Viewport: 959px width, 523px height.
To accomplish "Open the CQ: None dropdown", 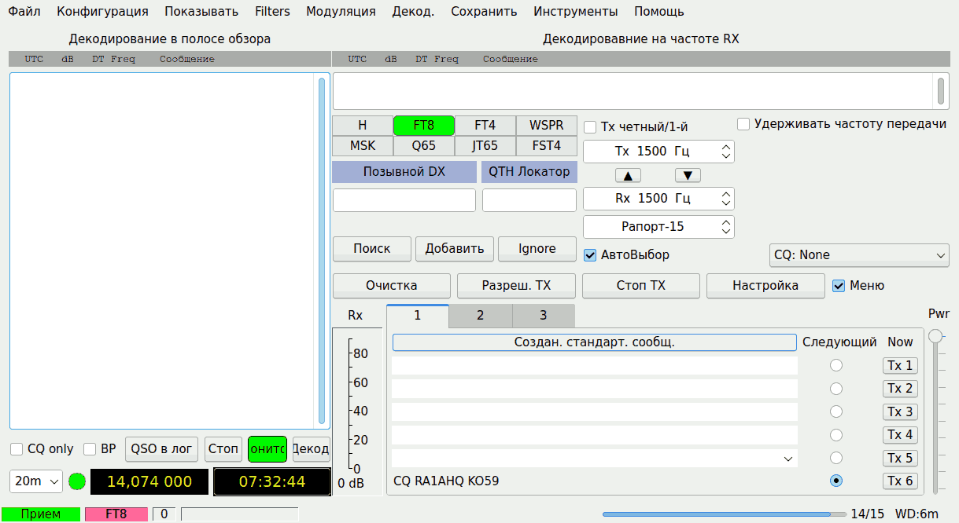I will click(x=859, y=255).
